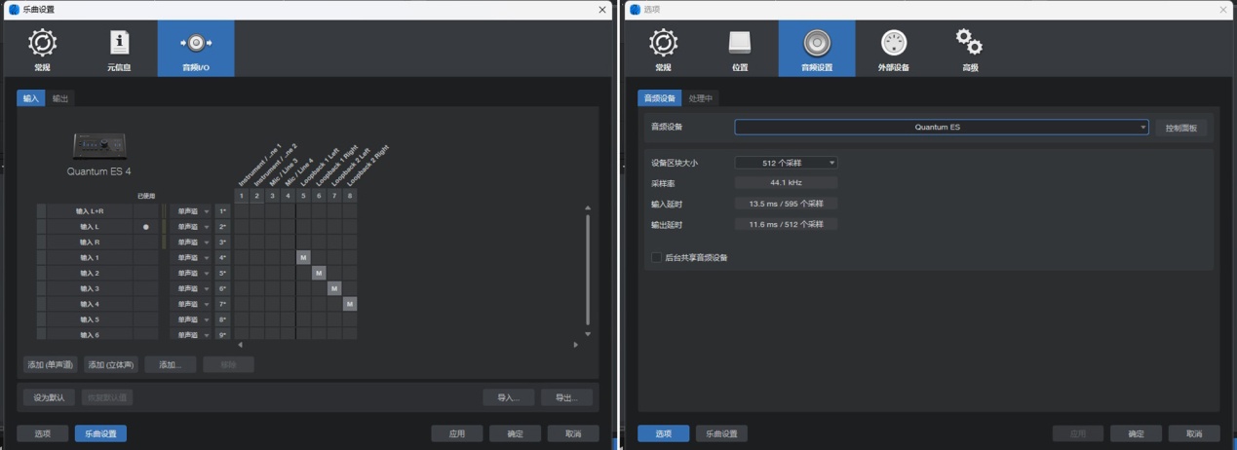Select the 常规 icon in the 乐曲设置 window
This screenshot has width=1237, height=450.
[42, 43]
